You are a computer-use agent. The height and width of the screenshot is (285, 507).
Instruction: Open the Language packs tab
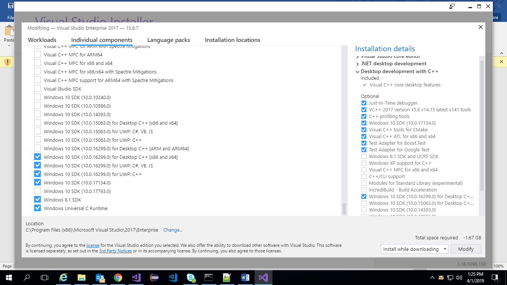tap(169, 40)
